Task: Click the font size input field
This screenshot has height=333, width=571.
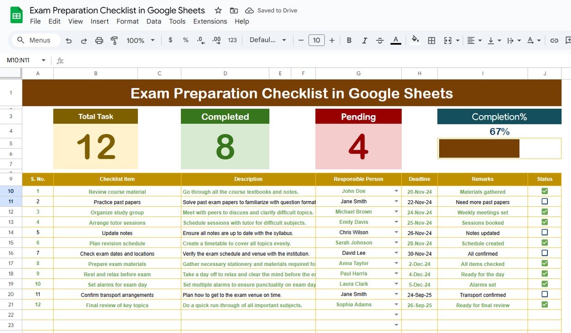Action: (x=317, y=40)
